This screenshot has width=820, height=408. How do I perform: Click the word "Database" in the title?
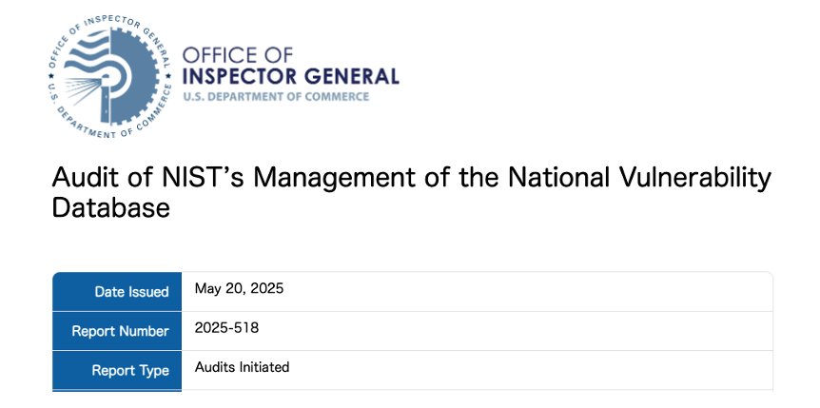click(110, 206)
